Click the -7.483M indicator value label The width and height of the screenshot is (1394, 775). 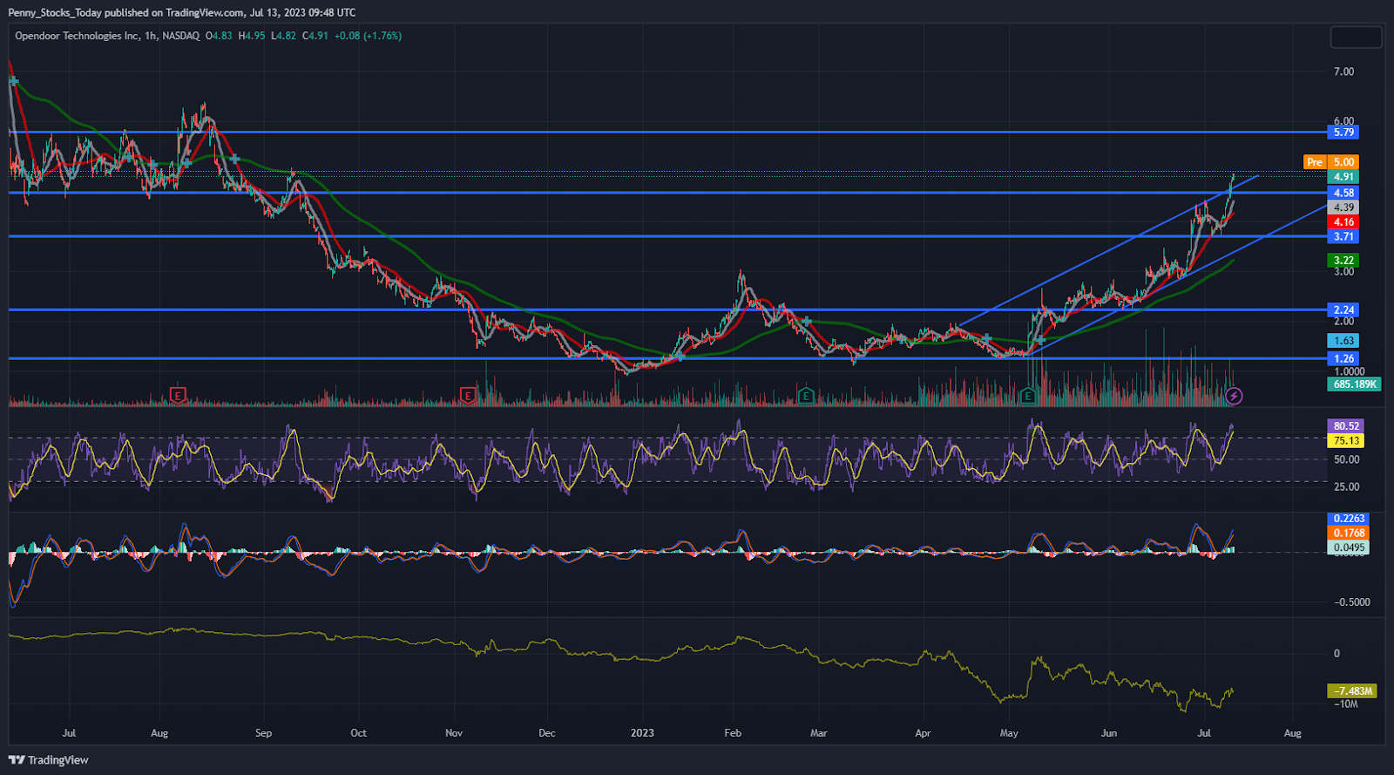click(x=1352, y=691)
